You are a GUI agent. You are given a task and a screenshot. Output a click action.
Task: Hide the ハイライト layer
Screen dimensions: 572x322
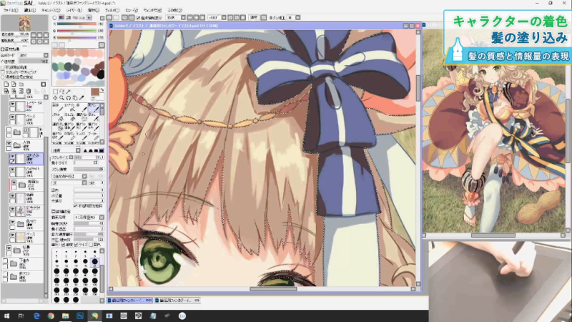[x=12, y=170]
